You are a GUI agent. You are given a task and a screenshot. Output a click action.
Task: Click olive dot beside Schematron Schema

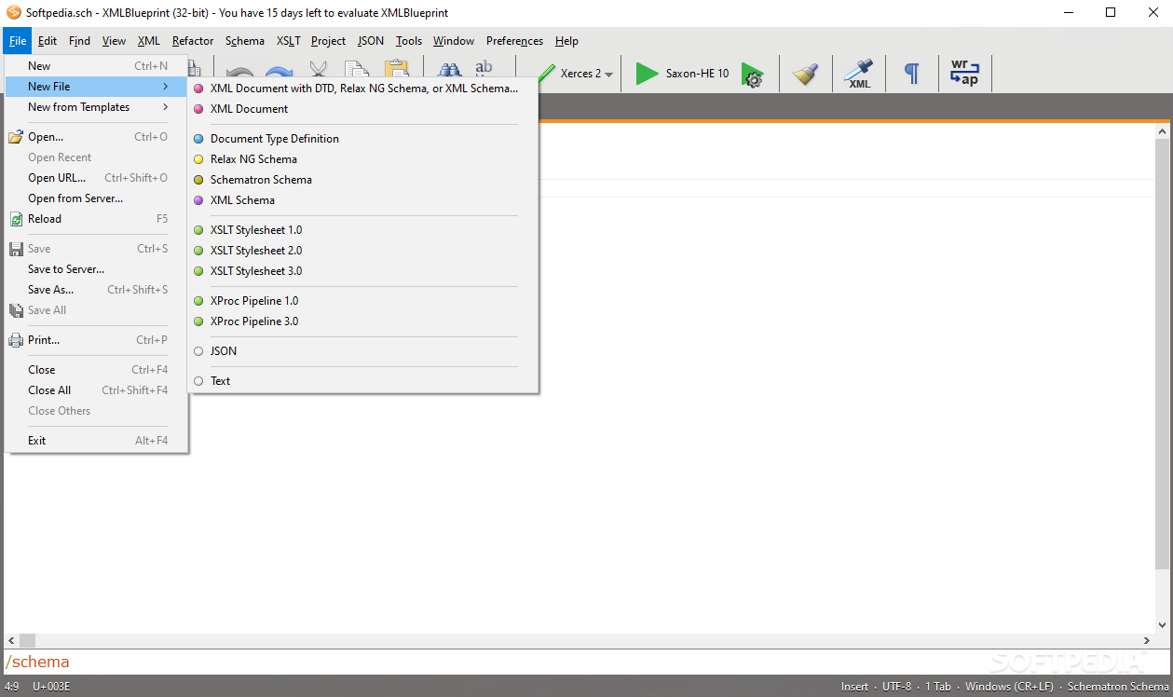pyautogui.click(x=198, y=180)
